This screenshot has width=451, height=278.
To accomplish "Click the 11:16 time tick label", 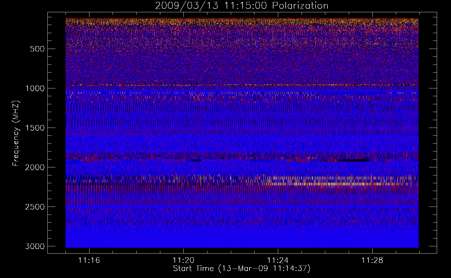I will pos(89,260).
